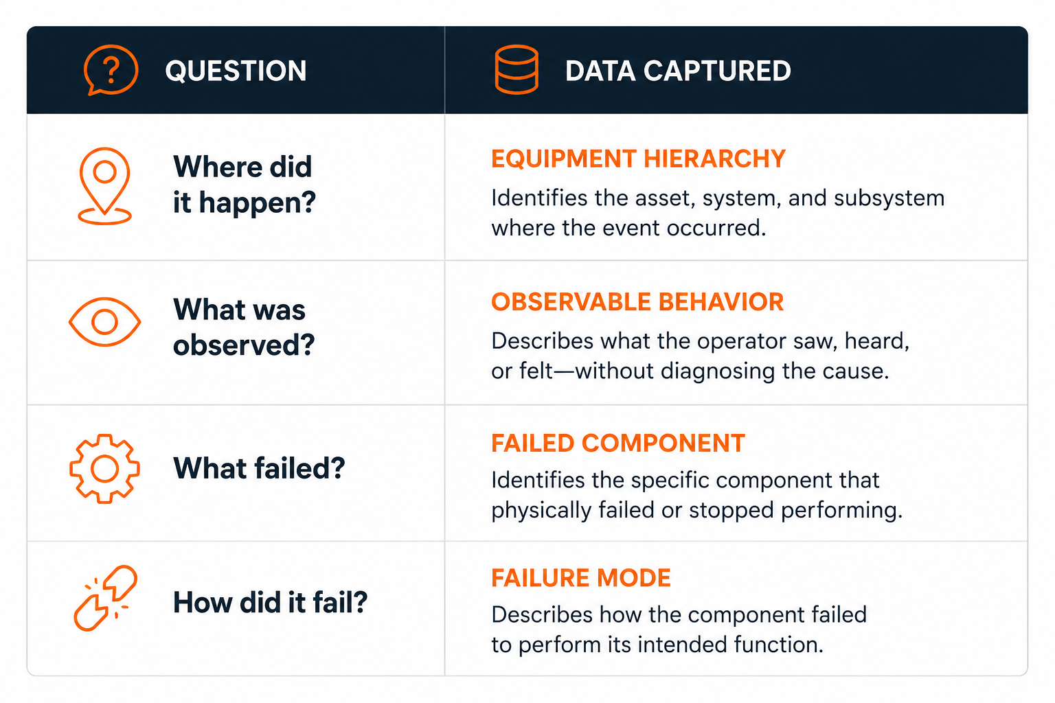Select the DATA CAPTURED column header
Image resolution: width=1055 pixels, height=703 pixels.
pos(678,71)
